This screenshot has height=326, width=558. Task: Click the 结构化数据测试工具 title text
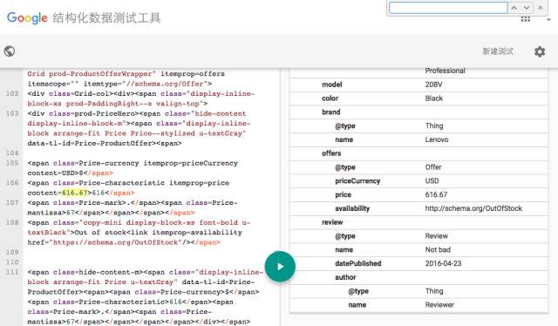point(106,17)
